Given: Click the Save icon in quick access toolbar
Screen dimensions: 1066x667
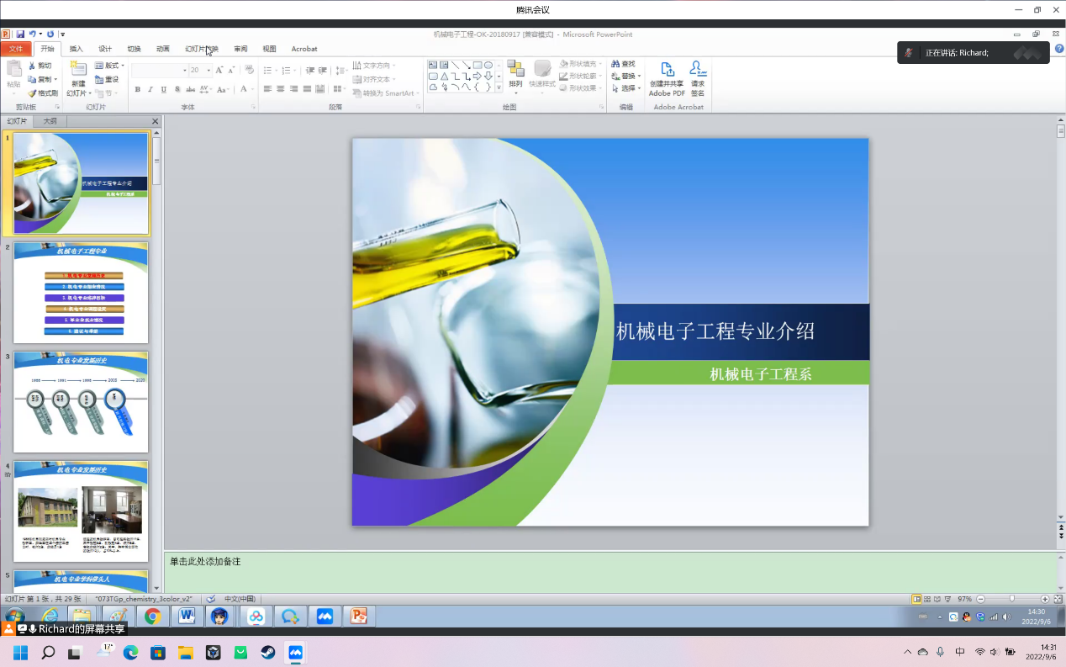Looking at the screenshot, I should click(20, 34).
